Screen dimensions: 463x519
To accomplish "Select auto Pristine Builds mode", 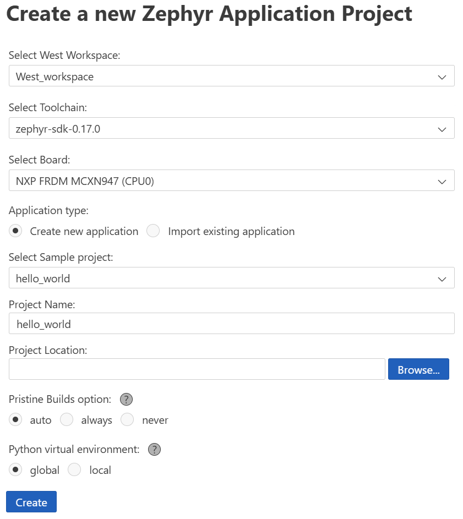I will pos(15,419).
